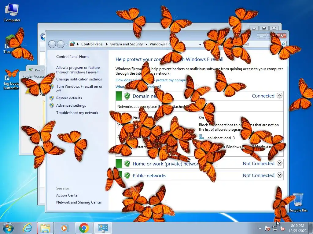The image size is (313, 234).
Task: Open recent pages dropdown beside forward button
Action: pos(67,44)
